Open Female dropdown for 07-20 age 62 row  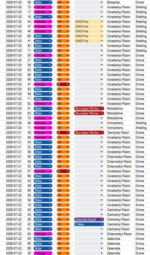(x=43, y=104)
